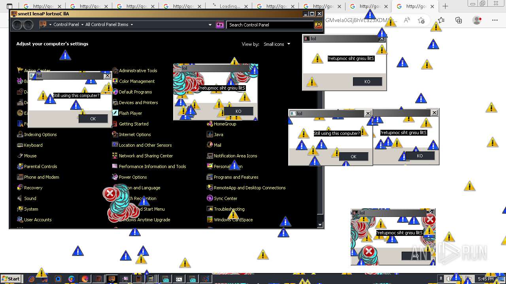Click KO in bottom-right lol dialog
The width and height of the screenshot is (506, 284).
416,256
